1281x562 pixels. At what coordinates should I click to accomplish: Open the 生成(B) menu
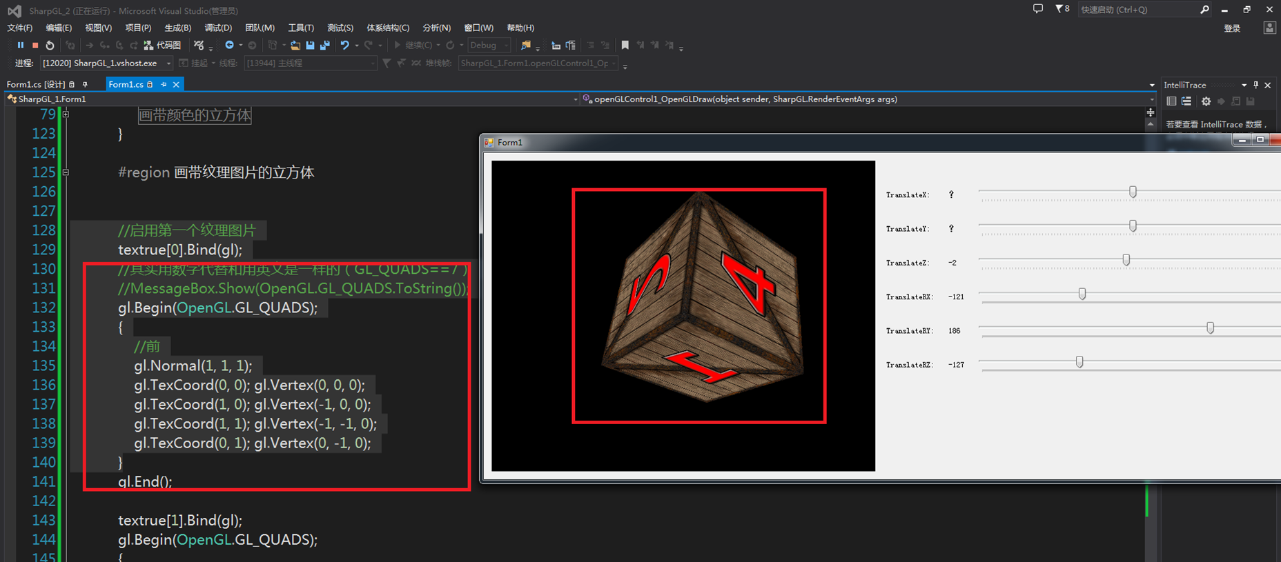[x=177, y=28]
